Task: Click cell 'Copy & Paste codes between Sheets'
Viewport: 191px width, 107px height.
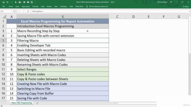Action: [x=63, y=79]
